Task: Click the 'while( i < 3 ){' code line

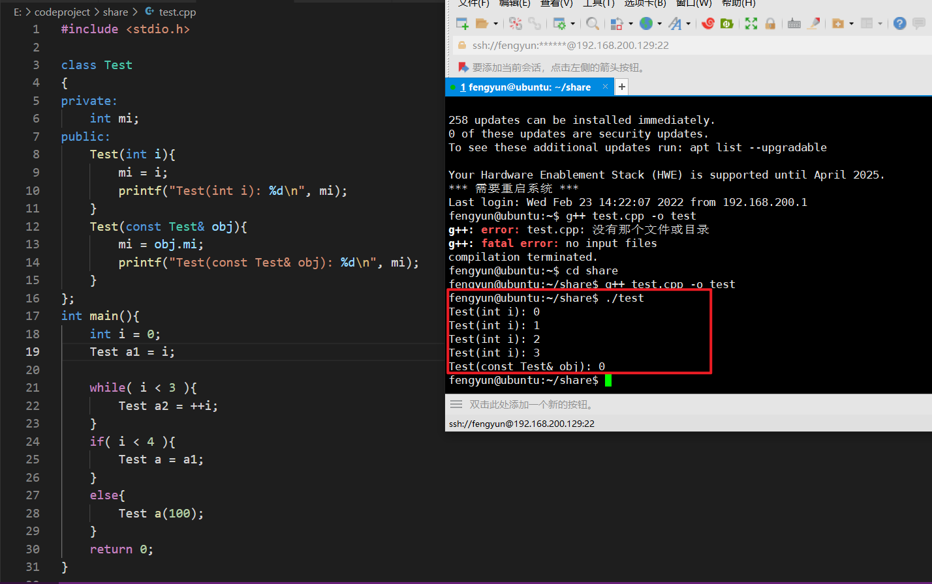Action: tap(144, 388)
